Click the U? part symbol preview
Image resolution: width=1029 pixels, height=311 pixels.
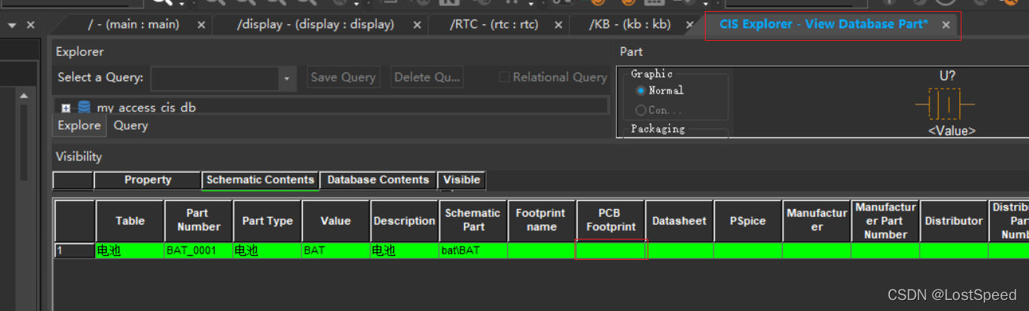(x=945, y=104)
